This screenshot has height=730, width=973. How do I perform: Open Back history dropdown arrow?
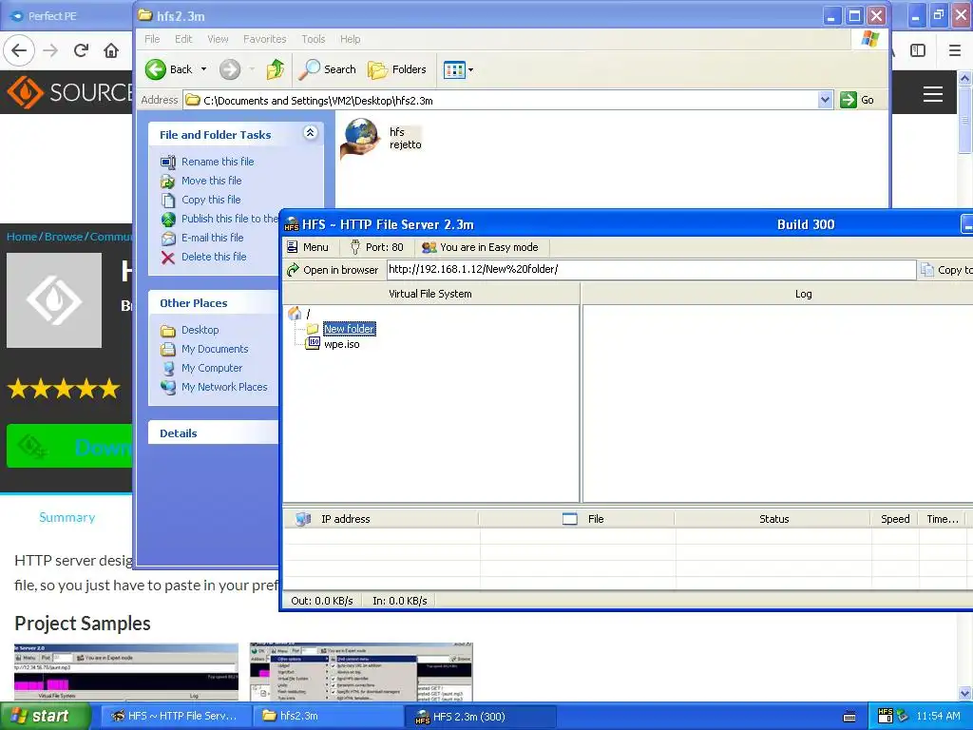click(203, 69)
